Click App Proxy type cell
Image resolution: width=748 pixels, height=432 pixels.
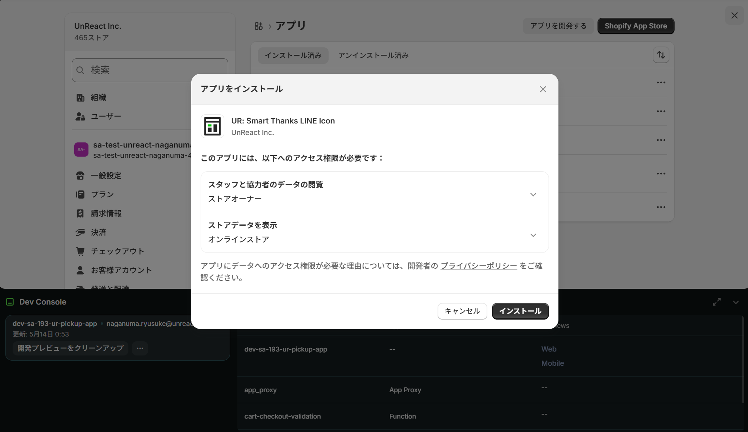coord(405,390)
